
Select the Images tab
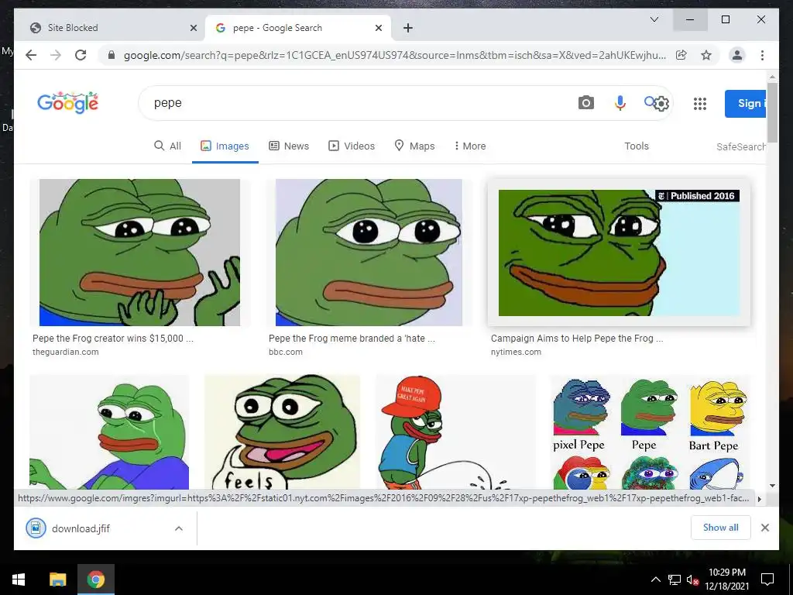pos(225,146)
